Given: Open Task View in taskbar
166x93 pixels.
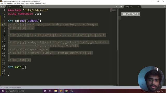Looking at the screenshot, I should (50, 91).
